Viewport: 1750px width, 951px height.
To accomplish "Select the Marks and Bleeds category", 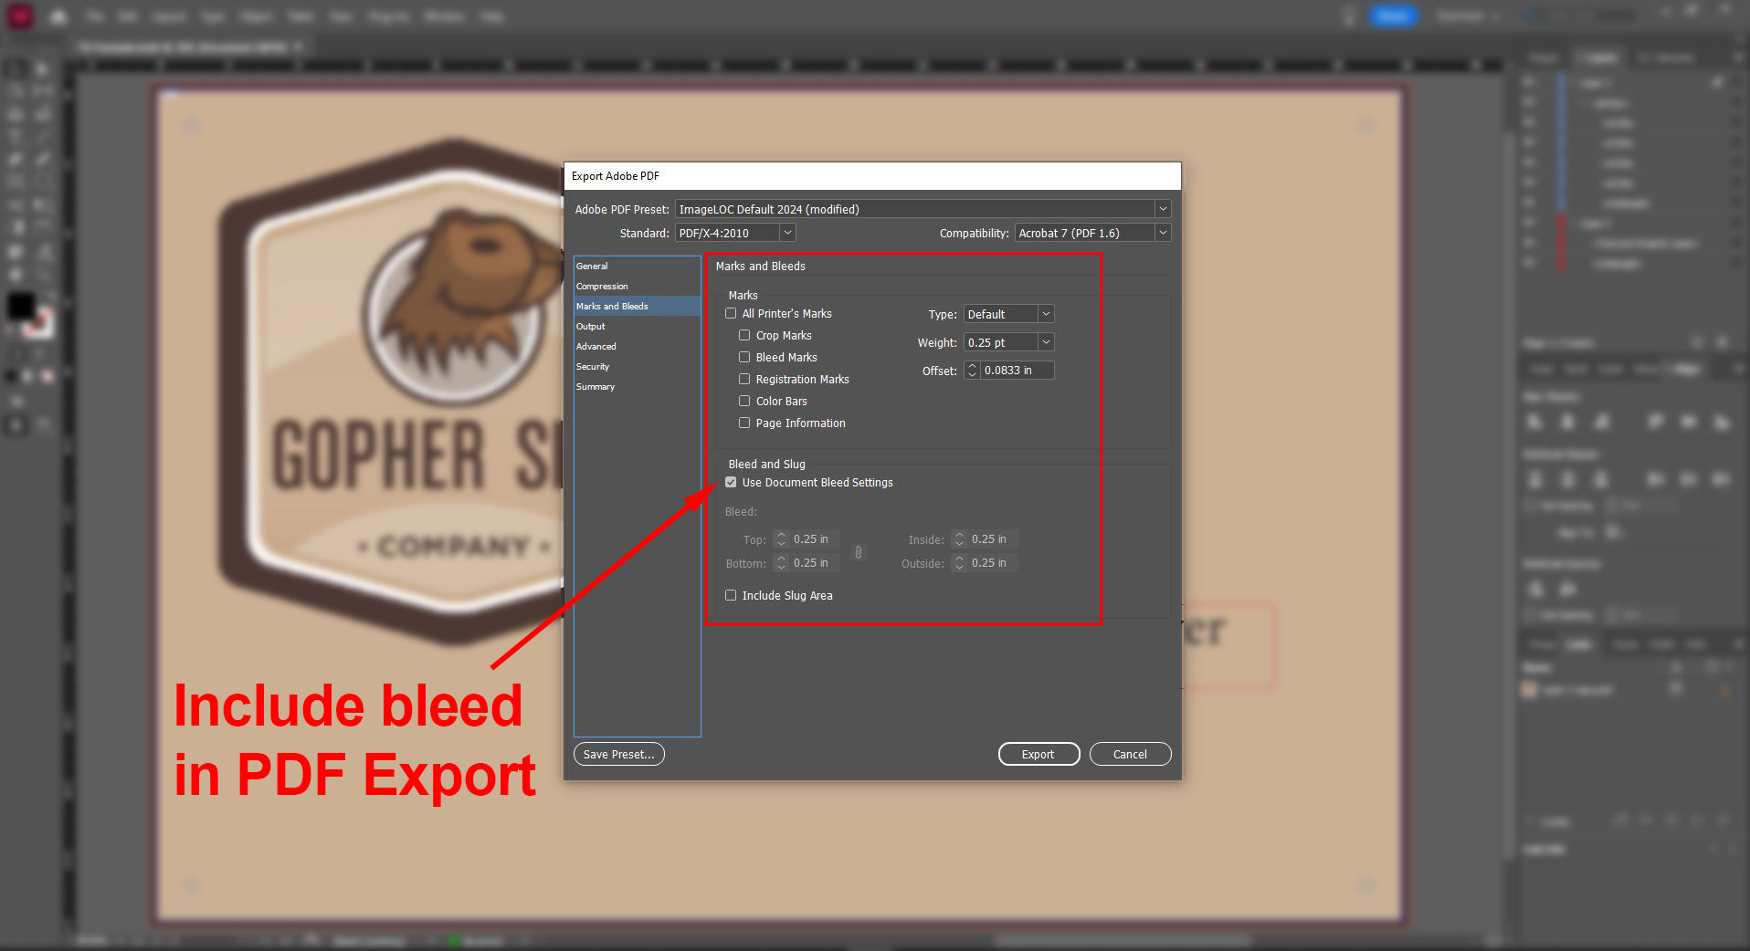I will (x=637, y=307).
